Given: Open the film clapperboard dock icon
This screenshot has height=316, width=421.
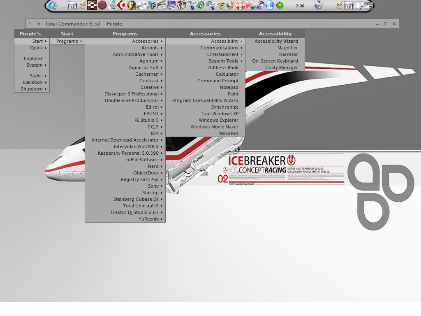Looking at the screenshot, I should tap(161, 5).
